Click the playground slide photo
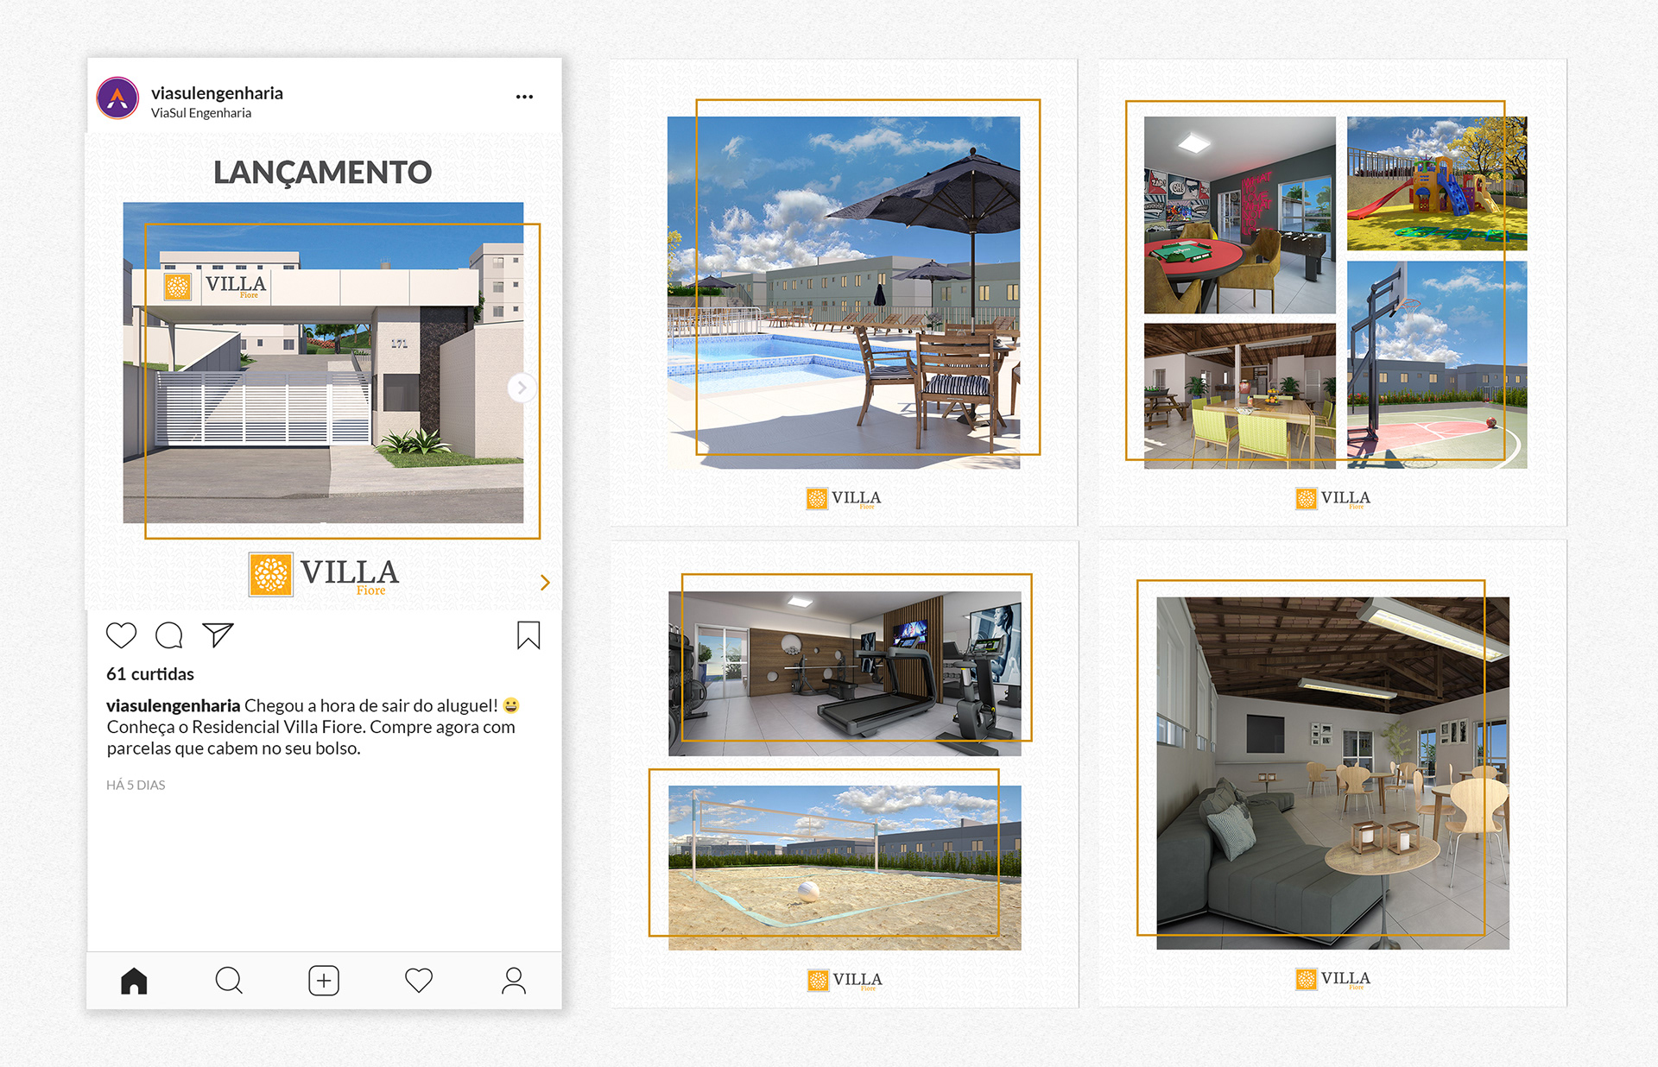1658x1067 pixels. tap(1437, 183)
